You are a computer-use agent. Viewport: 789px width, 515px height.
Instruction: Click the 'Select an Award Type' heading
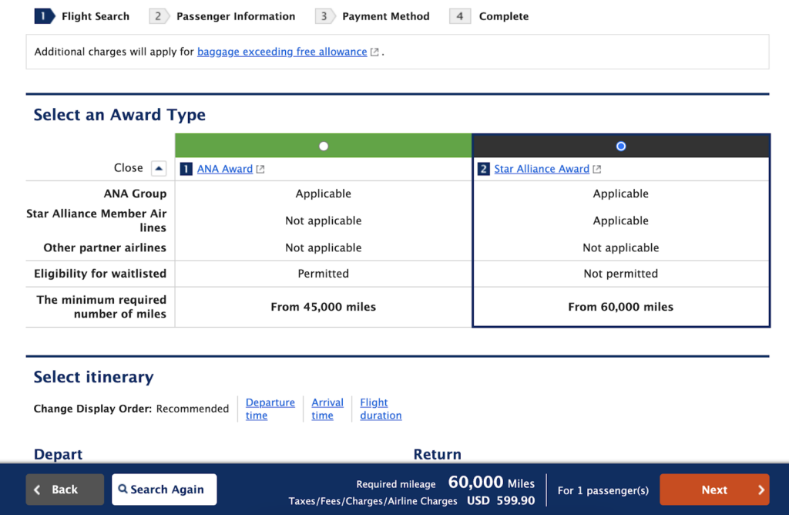[119, 115]
